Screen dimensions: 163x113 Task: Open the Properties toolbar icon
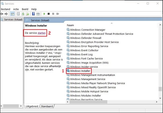18,14
